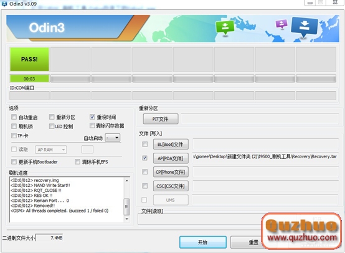
Task: Enable the 清除闪存数据 checkbox
Action: [x=92, y=125]
